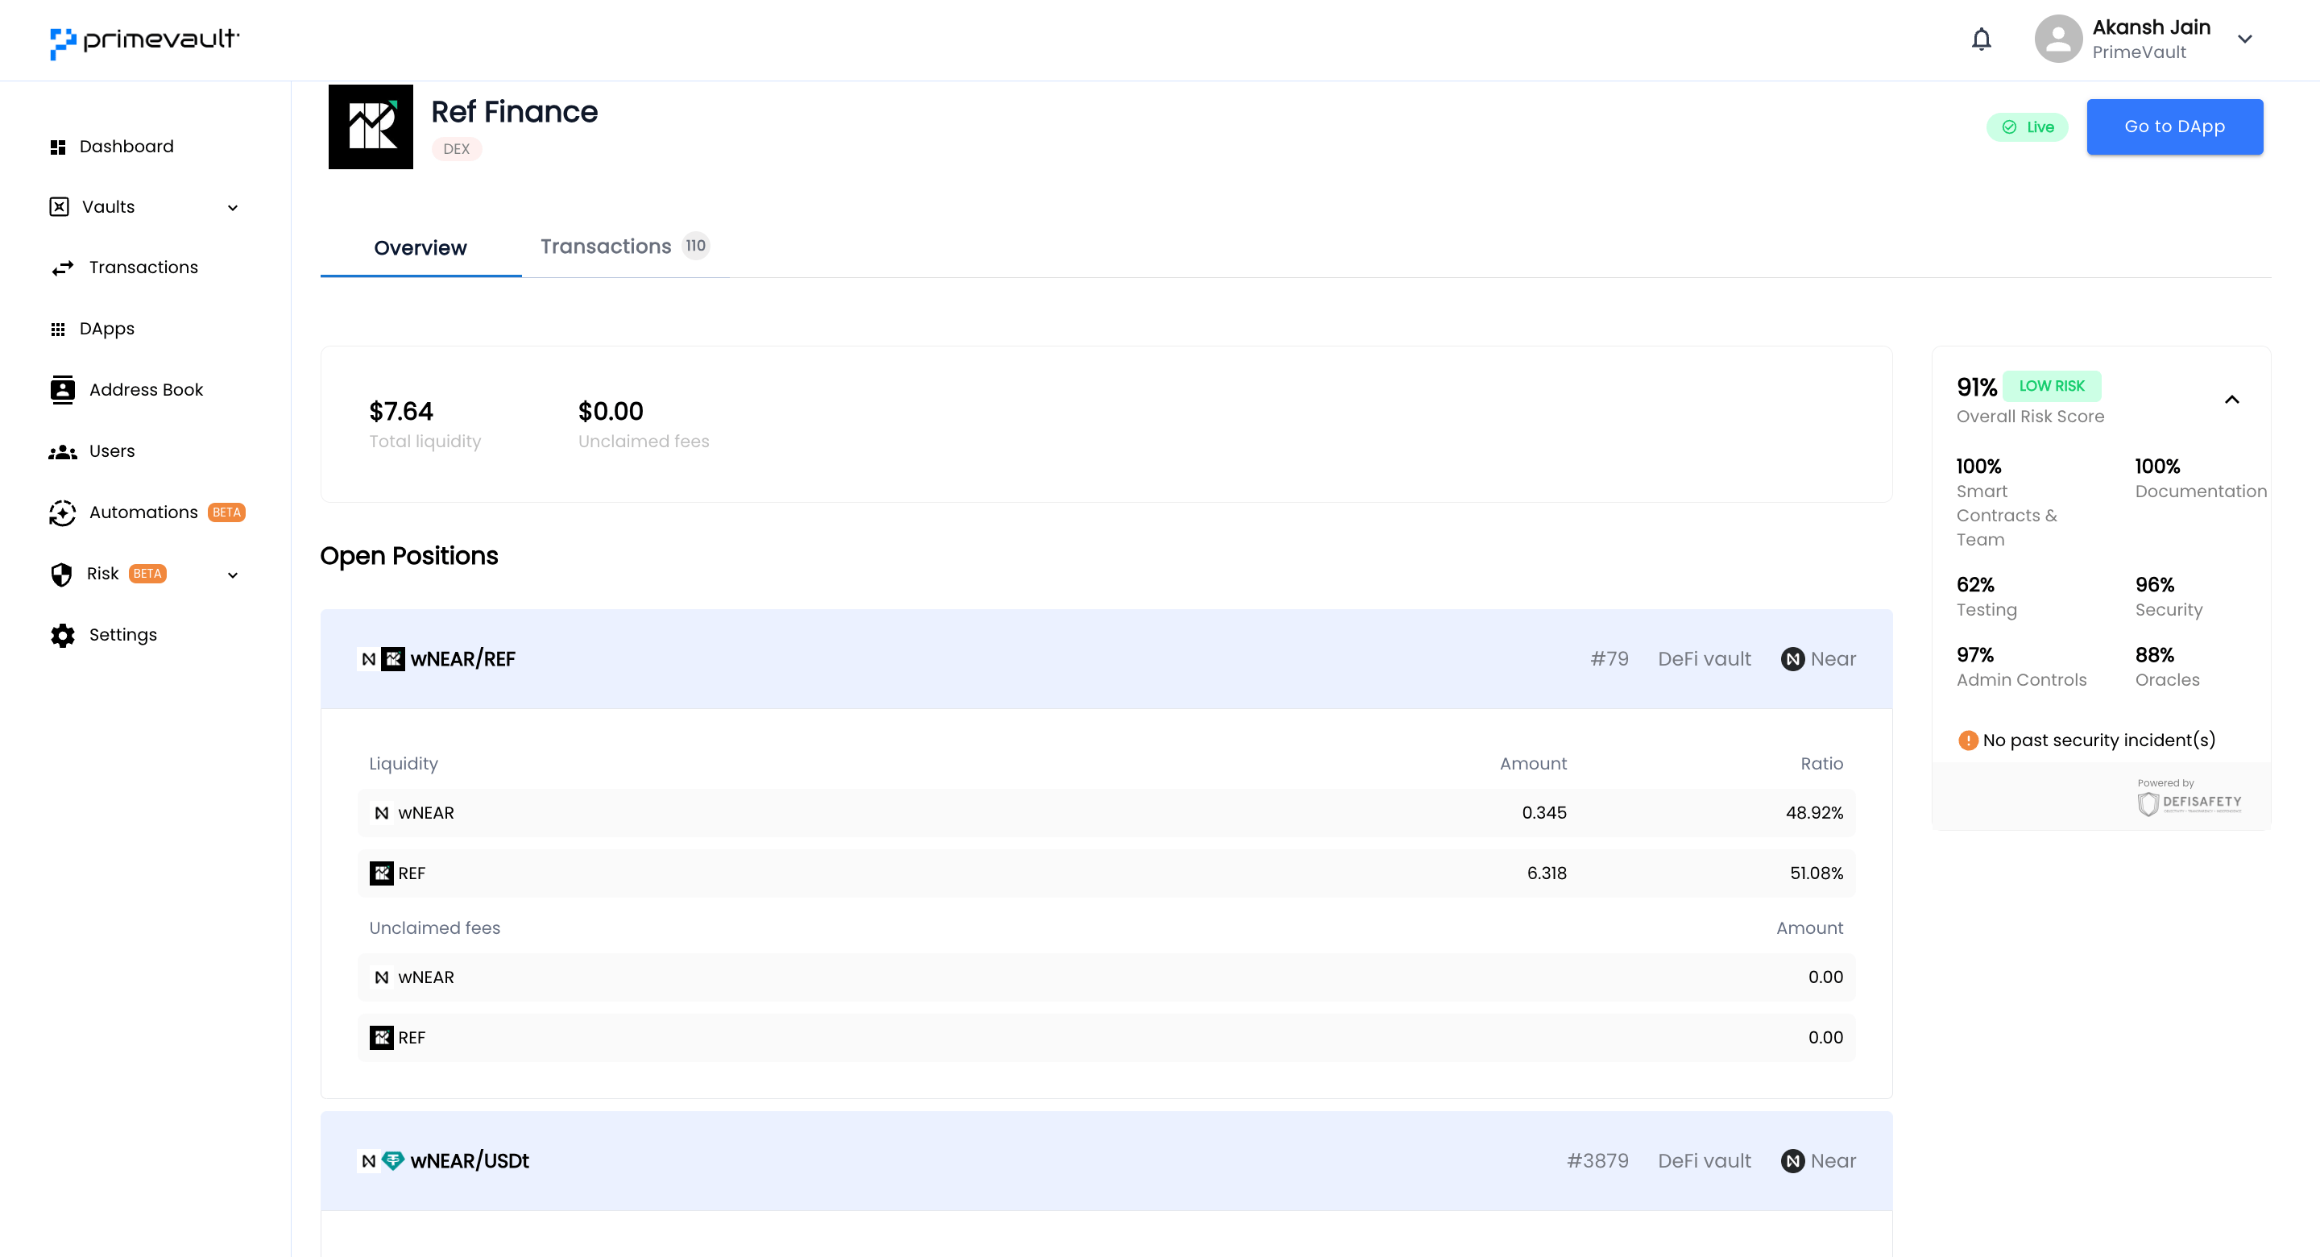2320x1257 pixels.
Task: Switch to the Overview tab
Action: coord(420,248)
